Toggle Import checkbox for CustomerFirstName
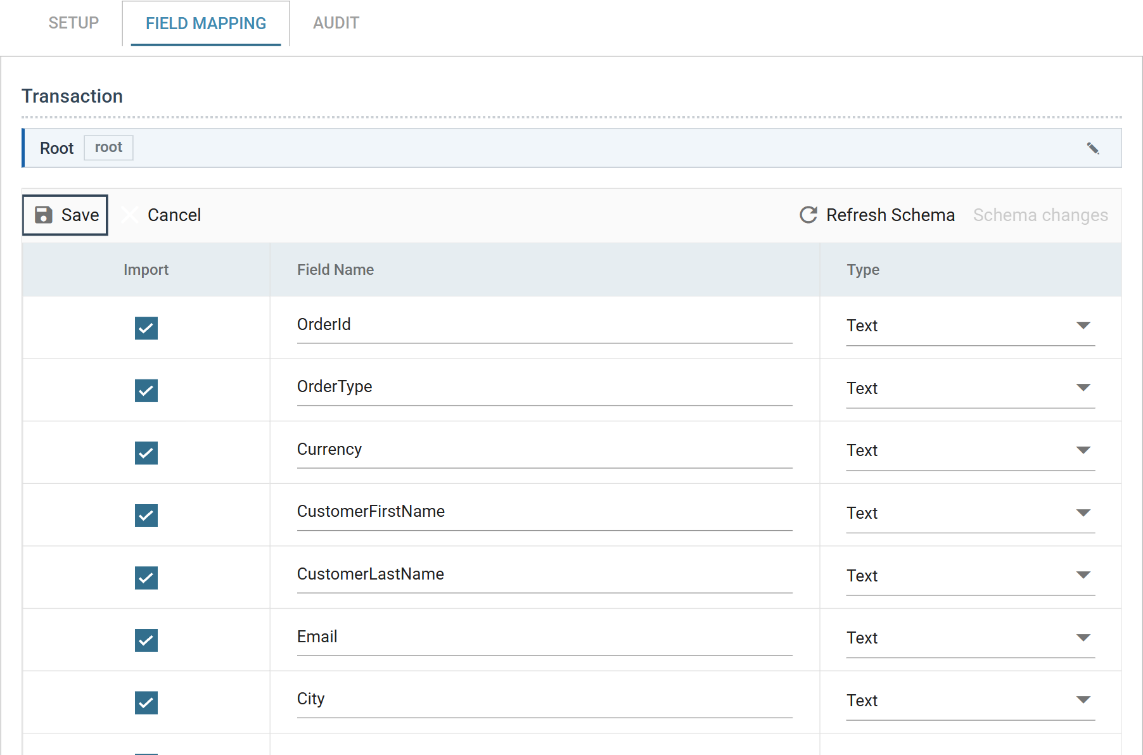Image resolution: width=1143 pixels, height=755 pixels. click(x=146, y=516)
